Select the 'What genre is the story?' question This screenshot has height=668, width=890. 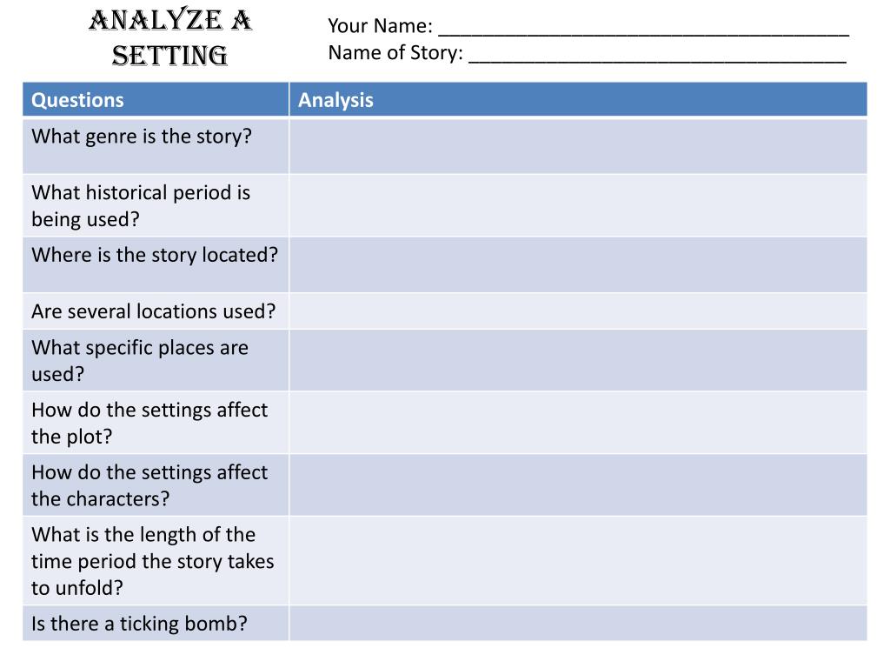coord(142,137)
